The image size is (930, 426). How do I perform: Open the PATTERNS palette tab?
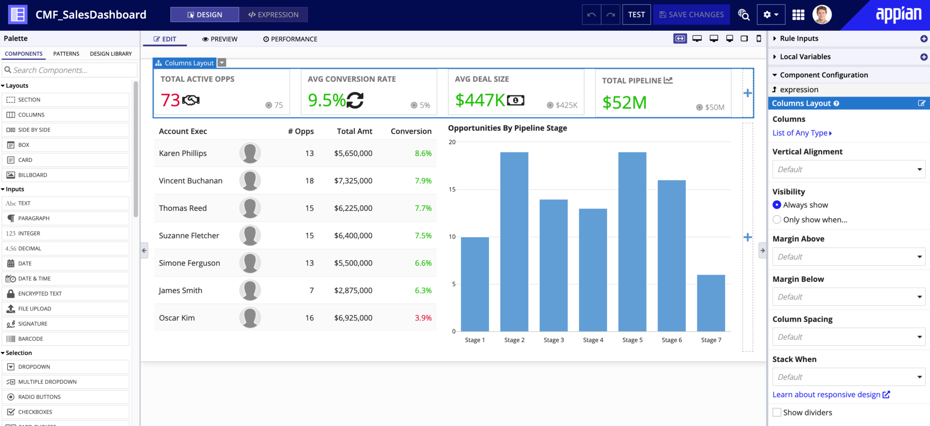coord(66,53)
